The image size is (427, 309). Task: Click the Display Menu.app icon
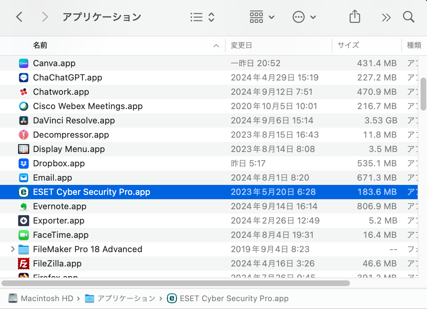point(24,149)
